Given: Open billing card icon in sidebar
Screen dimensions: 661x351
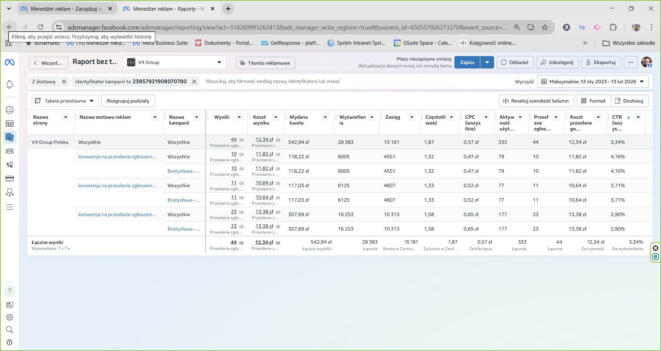Looking at the screenshot, I should point(10,179).
